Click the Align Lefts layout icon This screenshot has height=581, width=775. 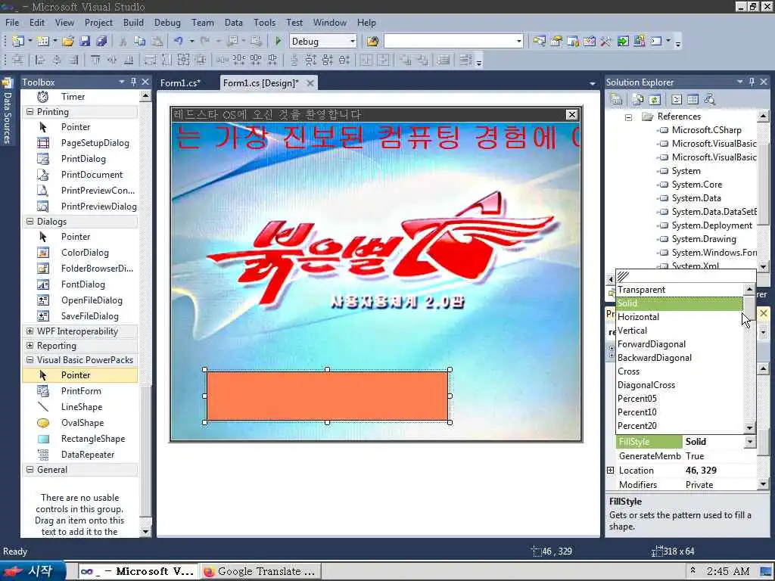pyautogui.click(x=41, y=61)
